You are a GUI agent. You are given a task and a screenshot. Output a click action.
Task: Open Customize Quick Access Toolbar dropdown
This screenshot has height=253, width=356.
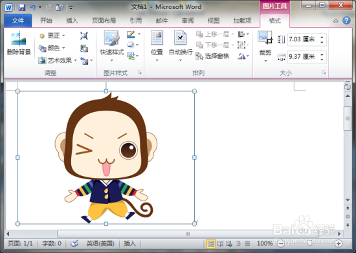click(x=71, y=8)
